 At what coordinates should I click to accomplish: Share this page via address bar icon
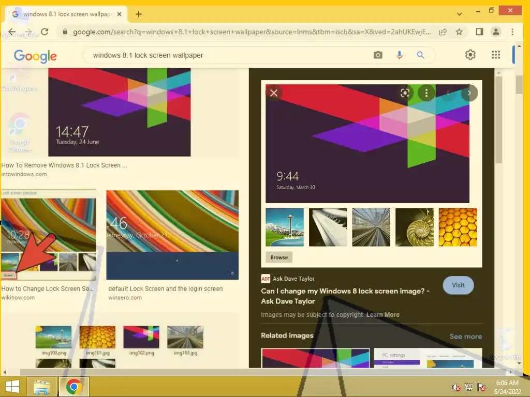point(443,32)
